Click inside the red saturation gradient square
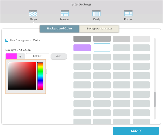The width and height of the screenshot is (163, 139). [22, 76]
